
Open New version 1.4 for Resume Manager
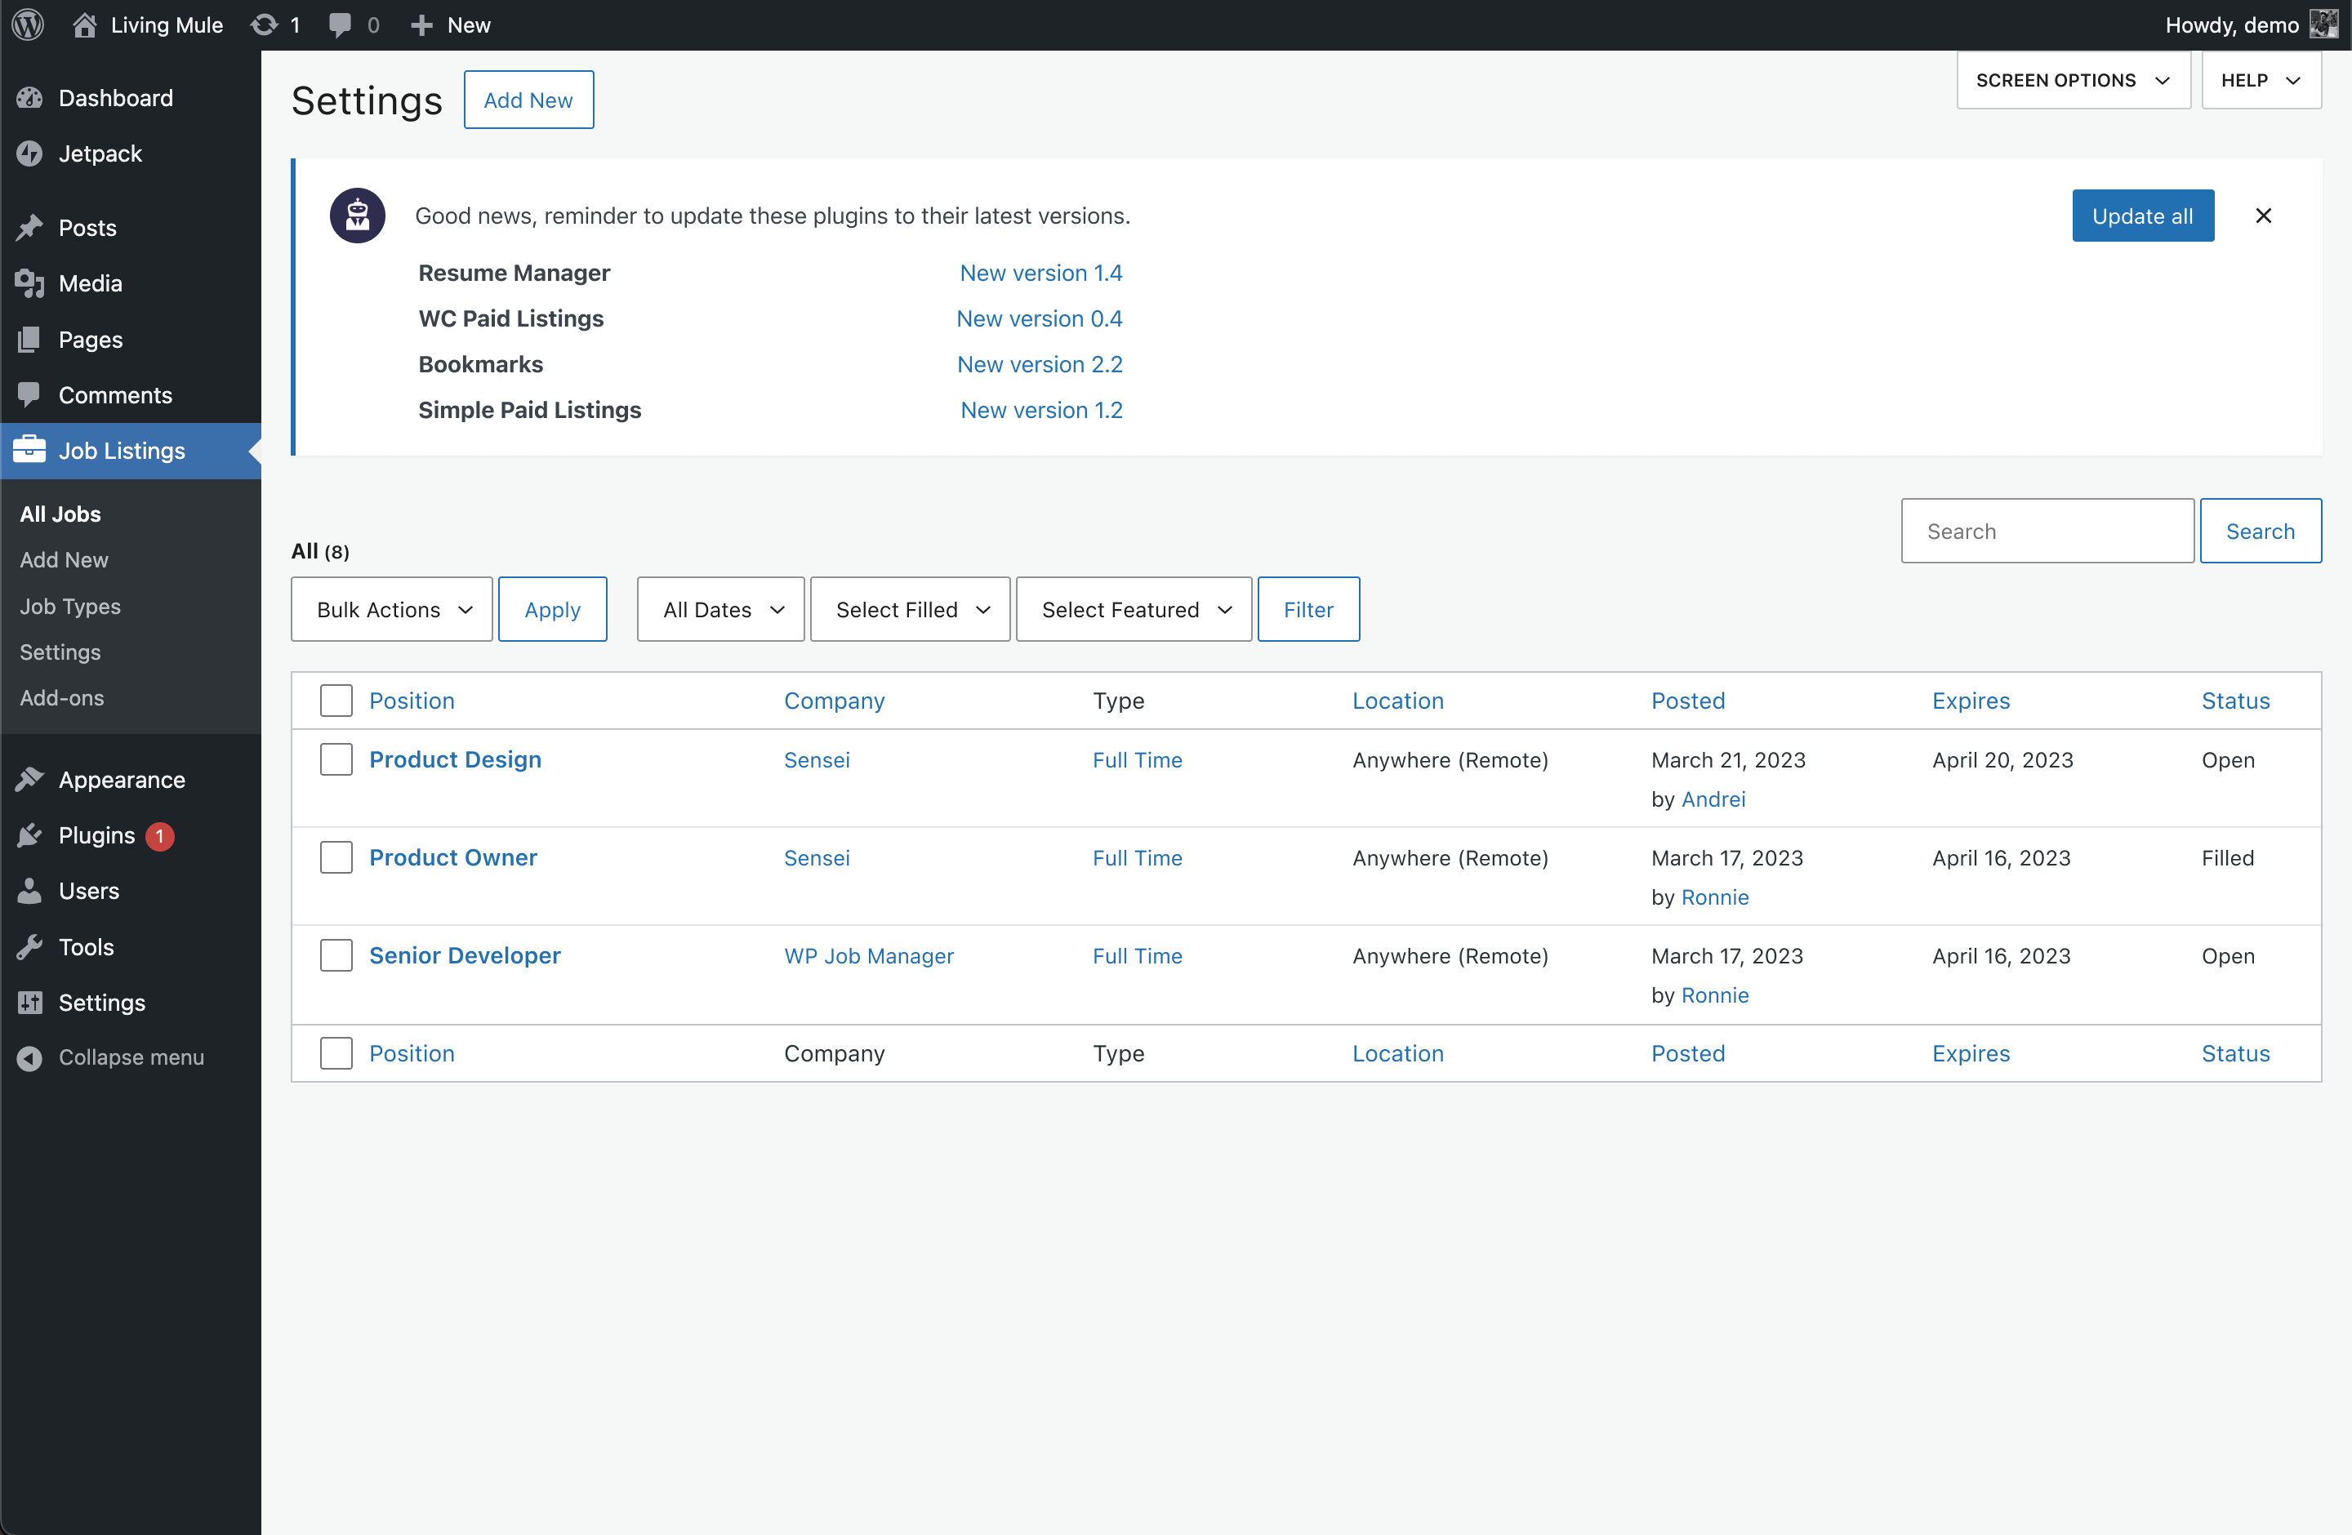(1040, 273)
